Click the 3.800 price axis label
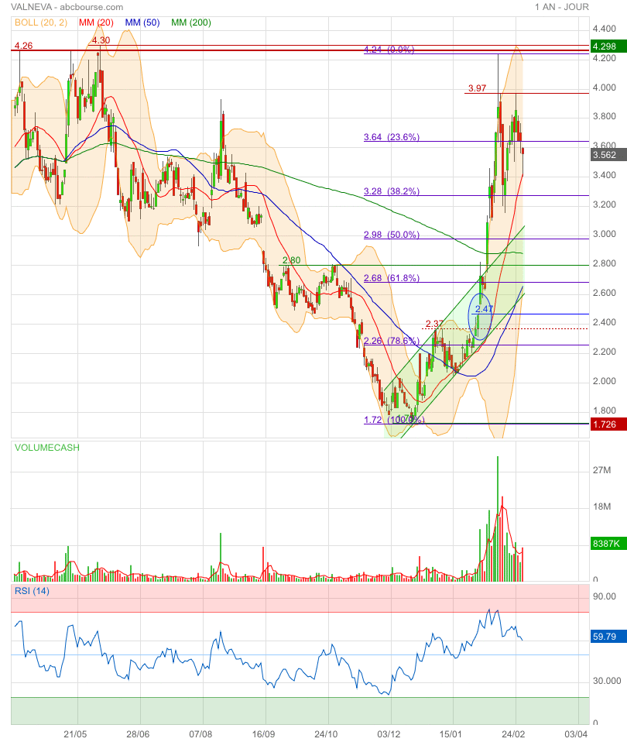This screenshot has width=627, height=742. (605, 116)
